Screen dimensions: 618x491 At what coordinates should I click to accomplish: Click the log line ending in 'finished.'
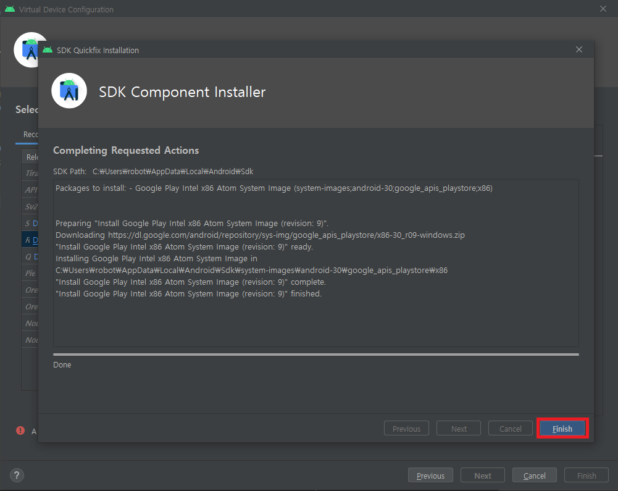click(188, 294)
